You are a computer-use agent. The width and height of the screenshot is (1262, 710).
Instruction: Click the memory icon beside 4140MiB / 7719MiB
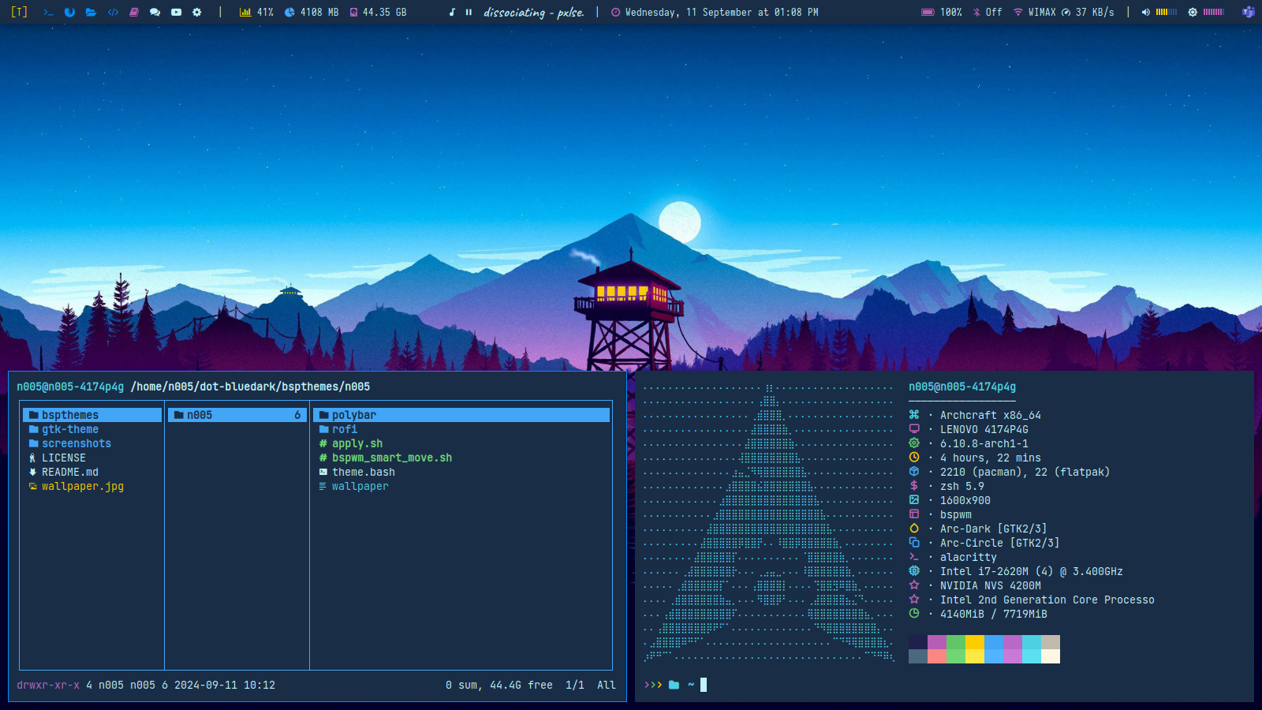coord(914,614)
